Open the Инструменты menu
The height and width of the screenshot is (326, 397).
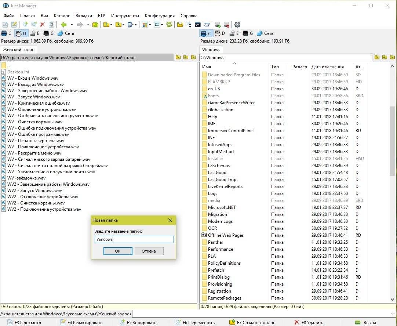[x=125, y=16]
